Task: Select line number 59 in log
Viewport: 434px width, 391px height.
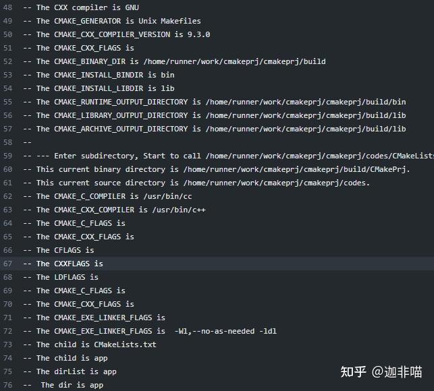Action: click(7, 156)
